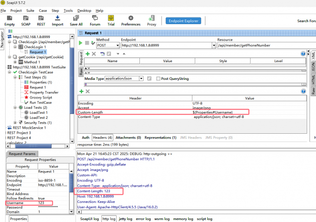Move parameter down with down arrow

(x=118, y=54)
